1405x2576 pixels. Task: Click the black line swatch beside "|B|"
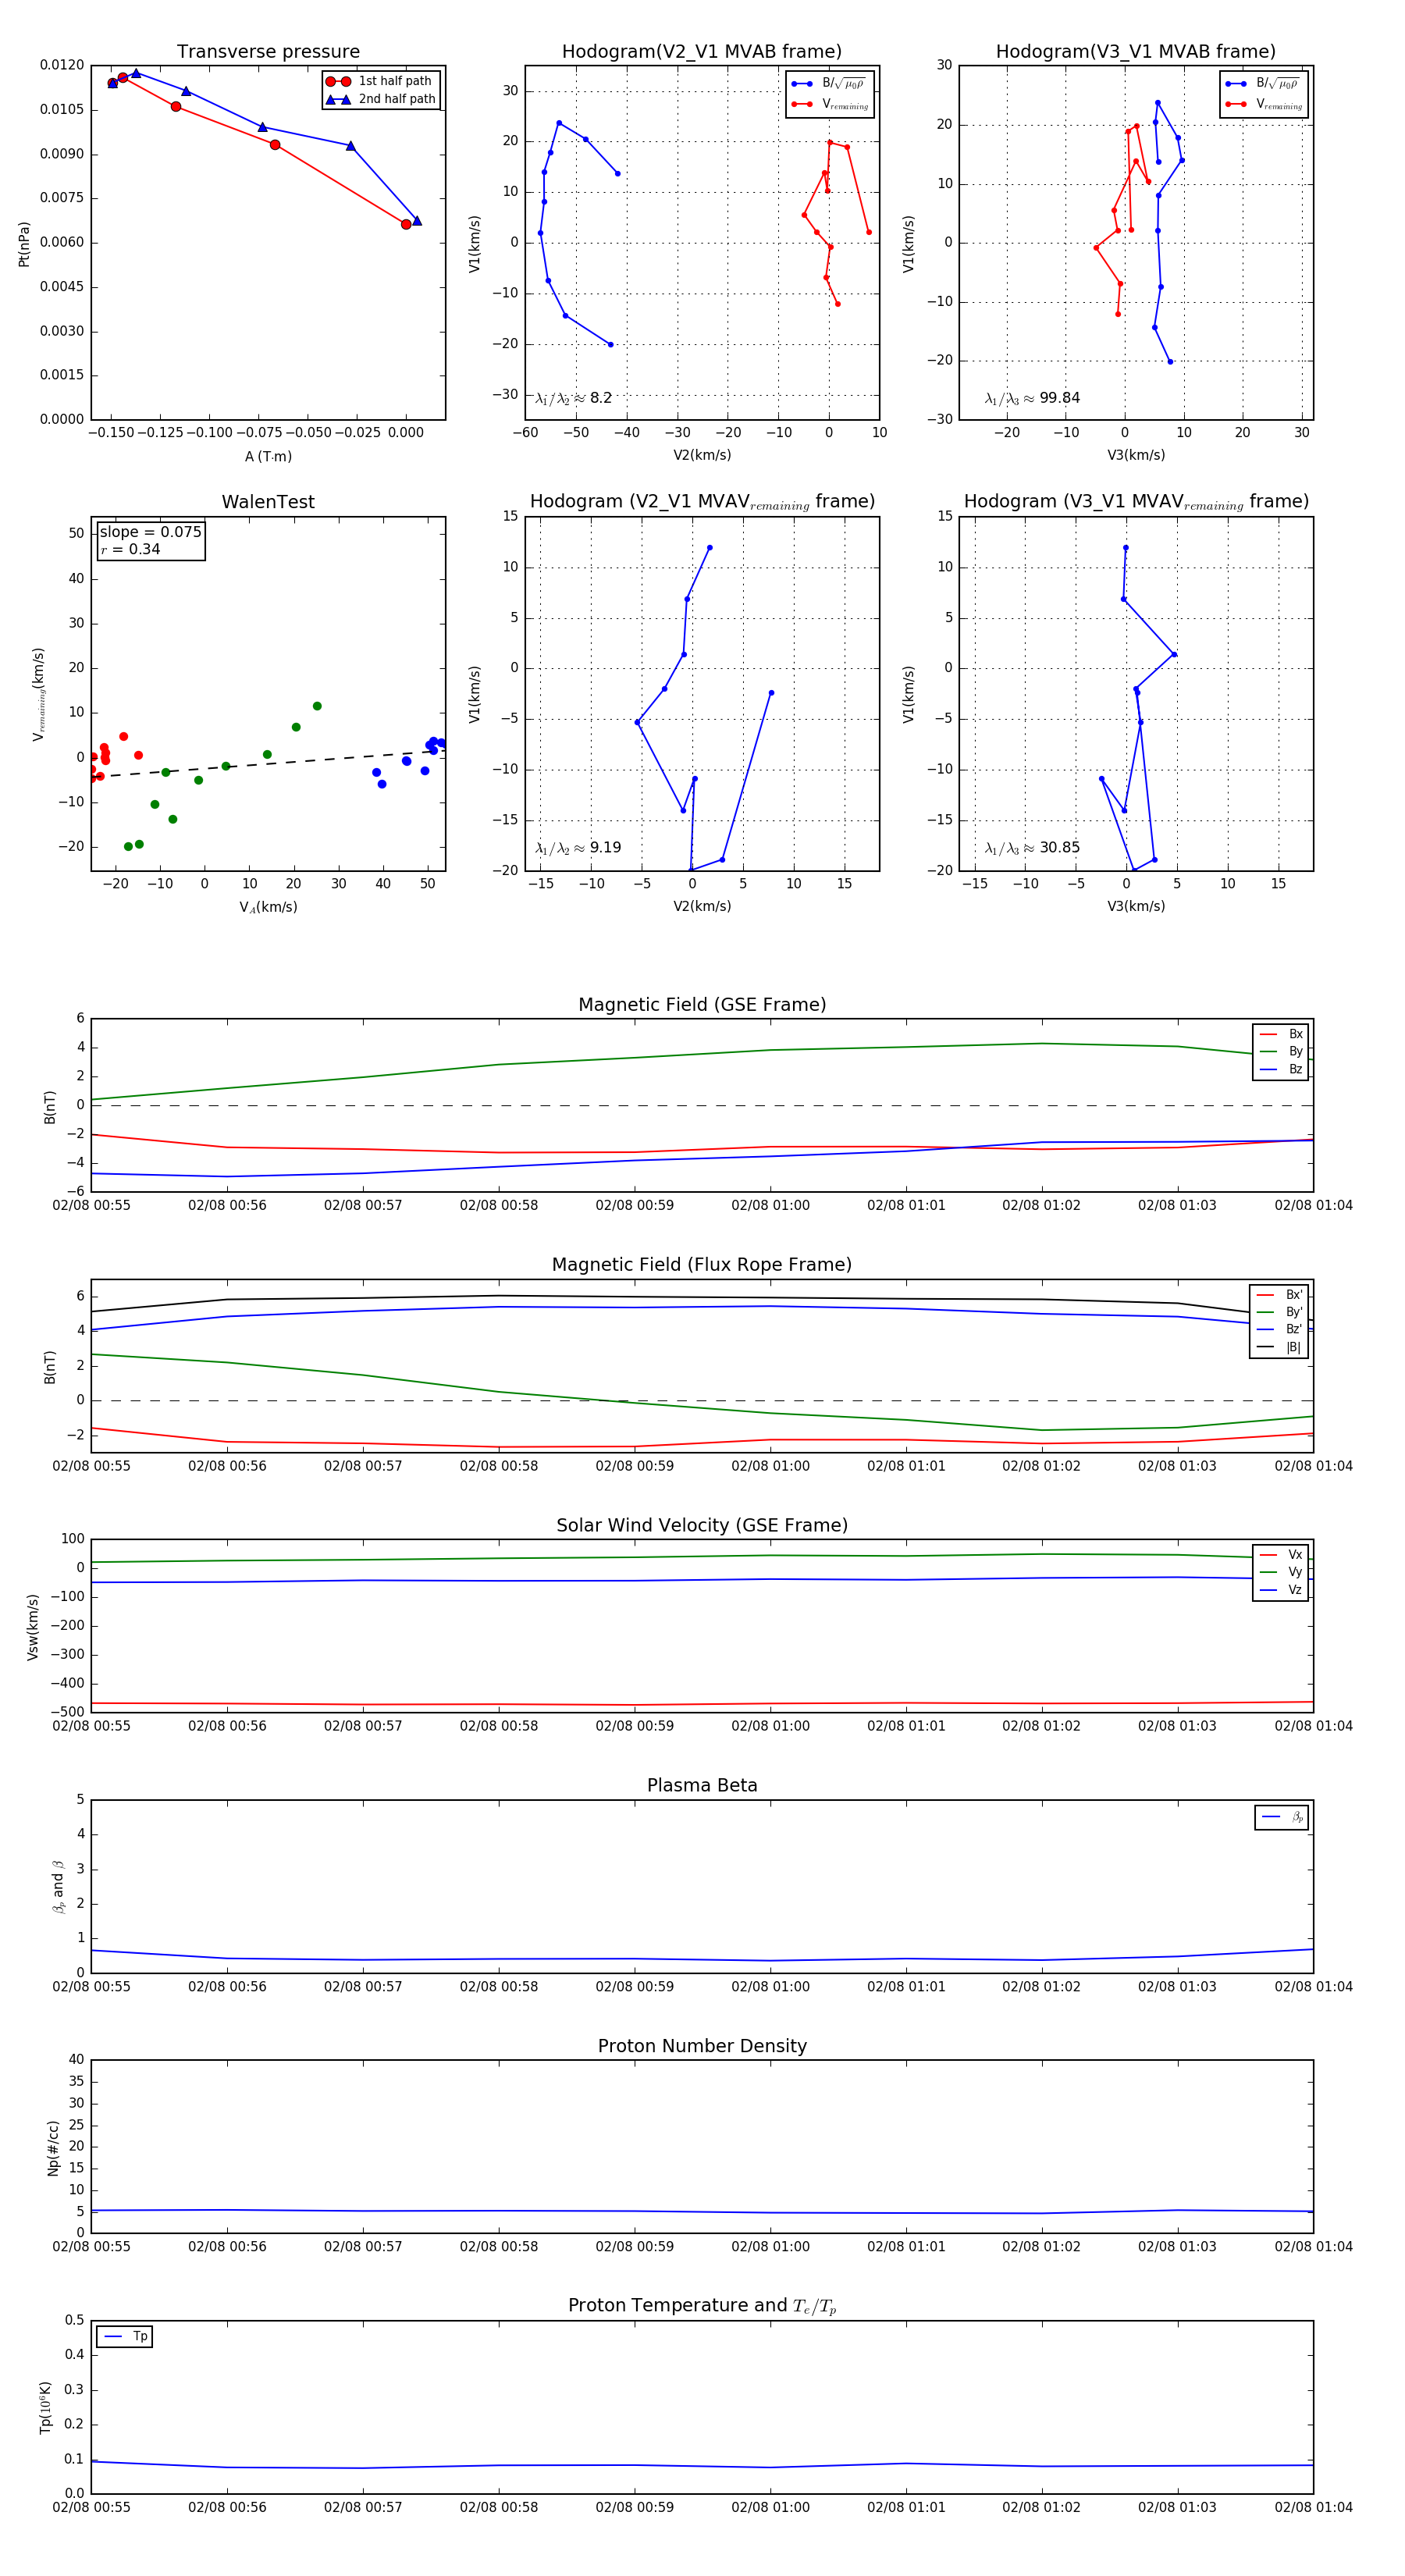1266,1347
